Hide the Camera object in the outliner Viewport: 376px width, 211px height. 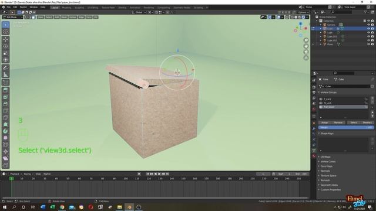point(368,25)
